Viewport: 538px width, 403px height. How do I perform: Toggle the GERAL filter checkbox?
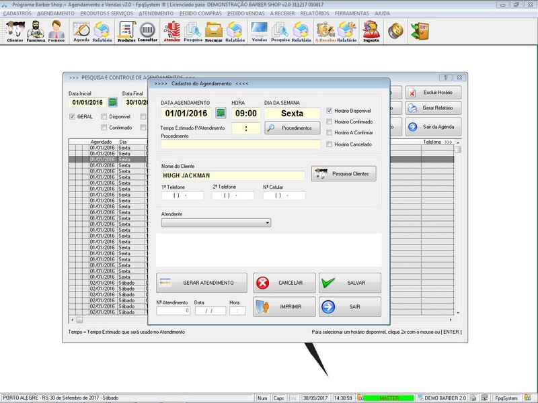[x=72, y=116]
